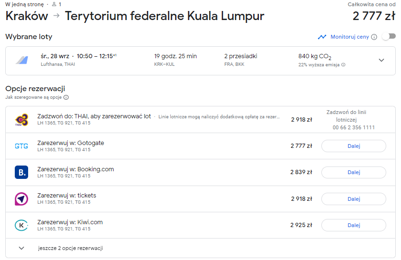This screenshot has width=401, height=260.
Task: Open info icon next to Monitoruj ceny
Action: click(374, 37)
